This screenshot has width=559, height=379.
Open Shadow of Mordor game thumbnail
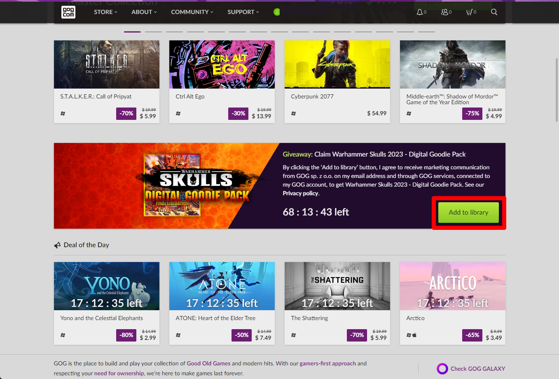click(x=453, y=64)
